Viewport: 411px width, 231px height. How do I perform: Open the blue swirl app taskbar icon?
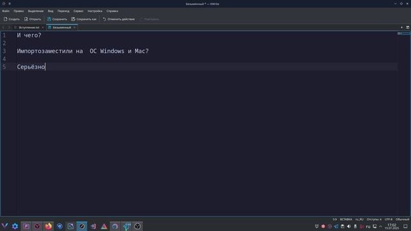click(x=115, y=227)
